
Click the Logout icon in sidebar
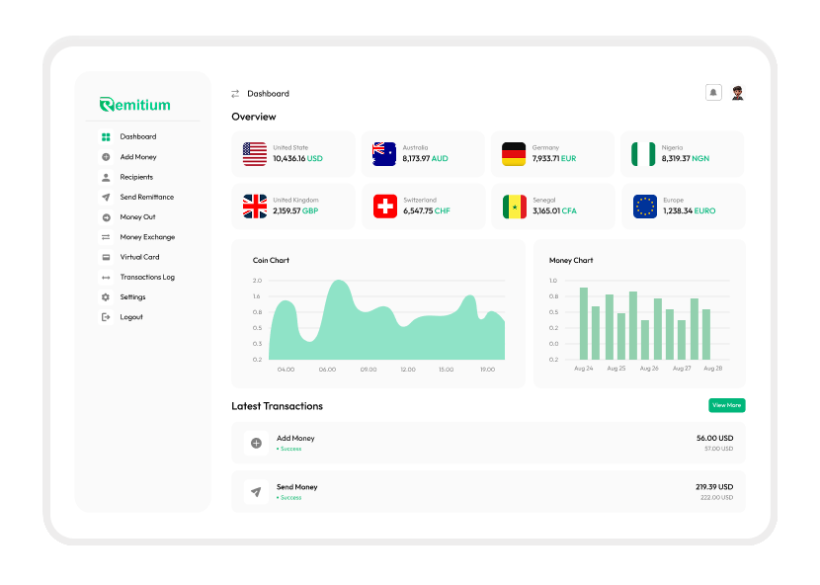[x=106, y=317]
